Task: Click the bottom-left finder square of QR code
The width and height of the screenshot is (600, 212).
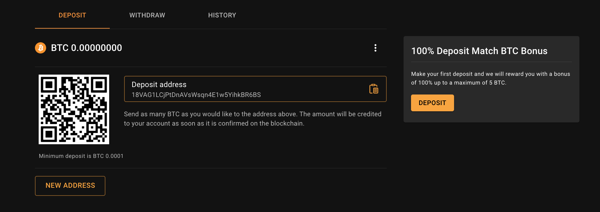Action: click(x=49, y=134)
